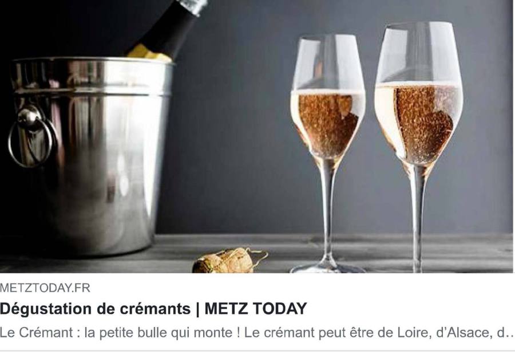Click the word 'Dégustation' in the headline

pyautogui.click(x=46, y=309)
